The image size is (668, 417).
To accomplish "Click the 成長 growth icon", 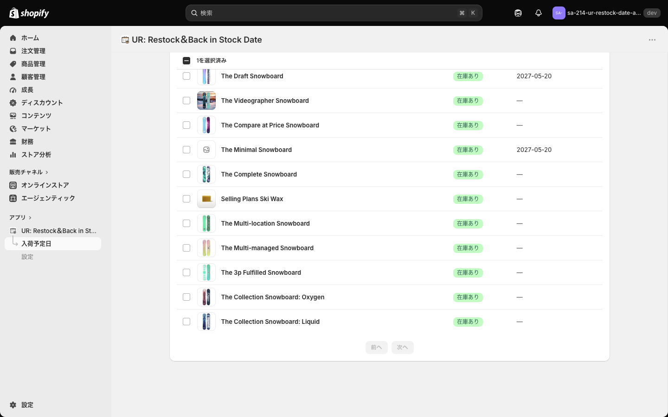I will pyautogui.click(x=13, y=90).
